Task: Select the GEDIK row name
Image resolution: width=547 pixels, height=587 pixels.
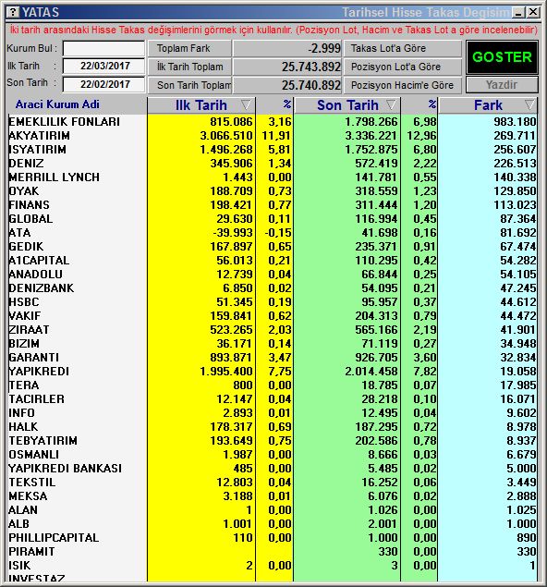Action: (x=26, y=246)
